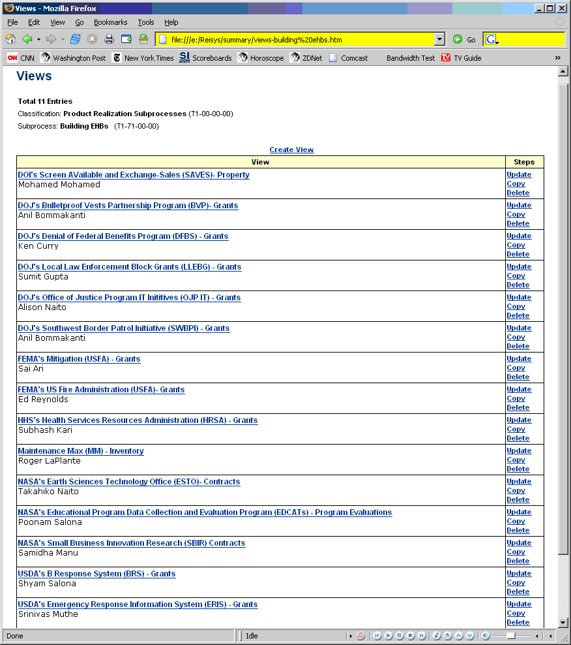Open the ZDNet bookmark

click(x=306, y=58)
